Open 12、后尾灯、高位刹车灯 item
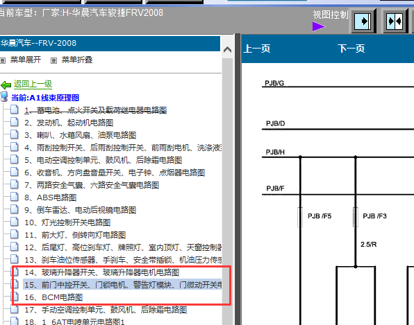The width and height of the screenshot is (414, 325). [123, 247]
